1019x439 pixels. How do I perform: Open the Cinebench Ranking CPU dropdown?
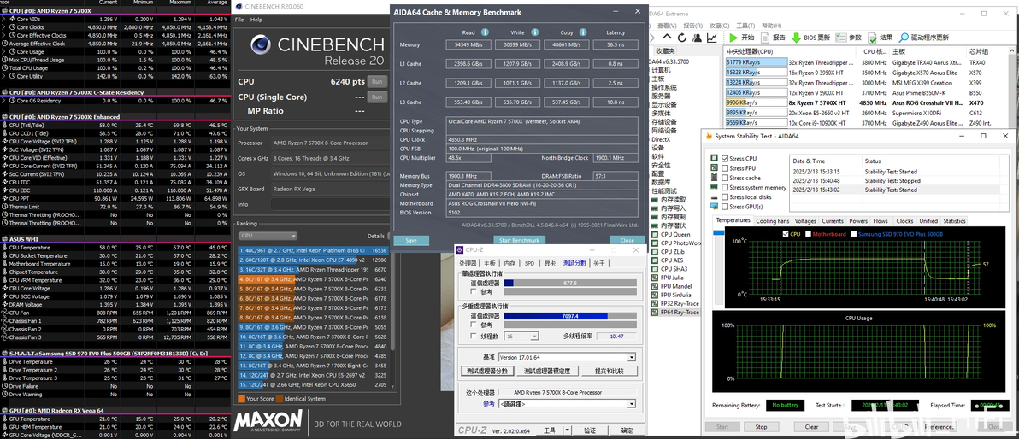click(268, 236)
